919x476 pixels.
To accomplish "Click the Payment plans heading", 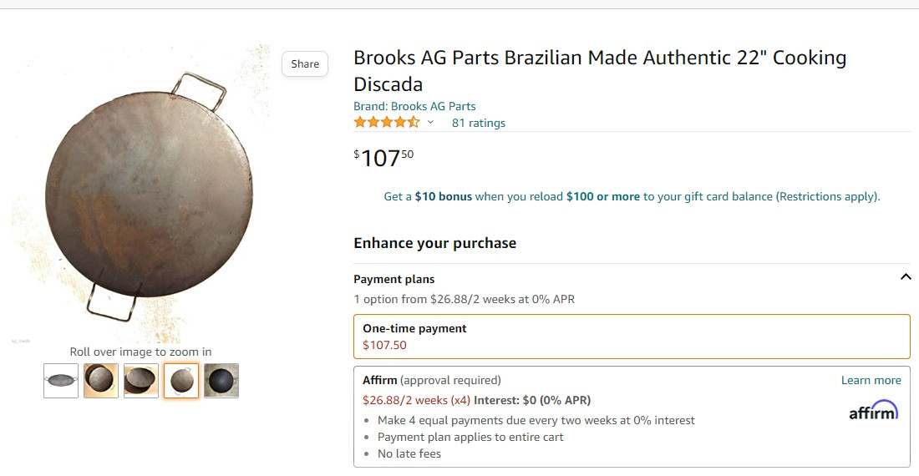I will tap(394, 279).
